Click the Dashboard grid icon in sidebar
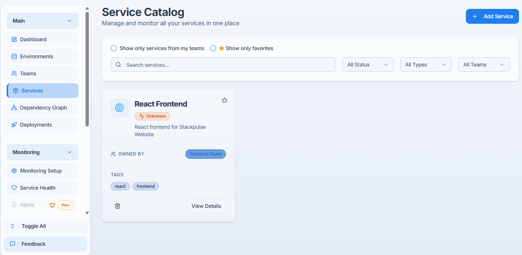Image resolution: width=522 pixels, height=255 pixels. tap(14, 39)
